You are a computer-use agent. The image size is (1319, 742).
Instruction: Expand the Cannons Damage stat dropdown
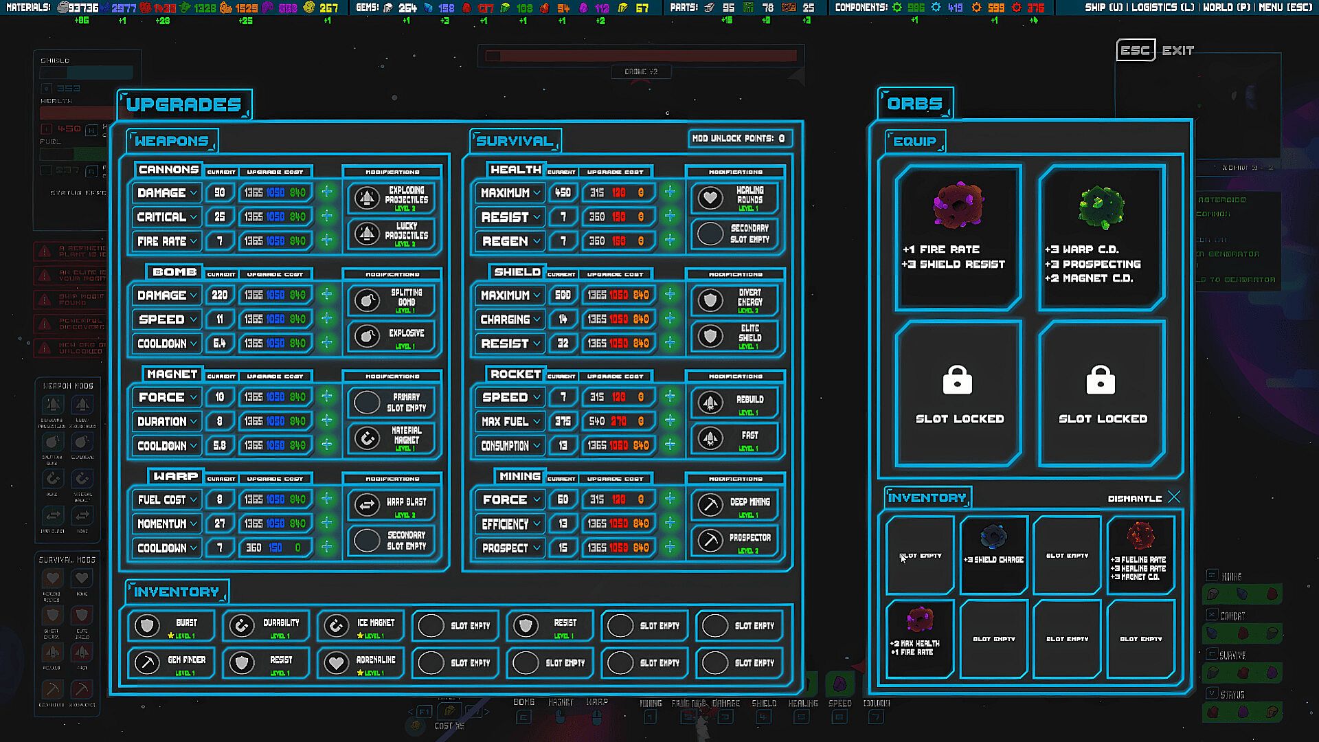[x=194, y=193]
